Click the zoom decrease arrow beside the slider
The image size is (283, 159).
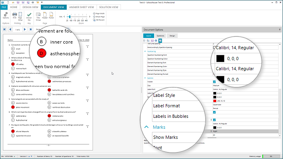pos(64,17)
